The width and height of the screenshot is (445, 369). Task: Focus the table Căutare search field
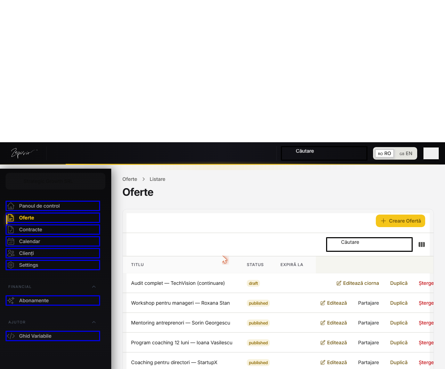[x=369, y=244]
